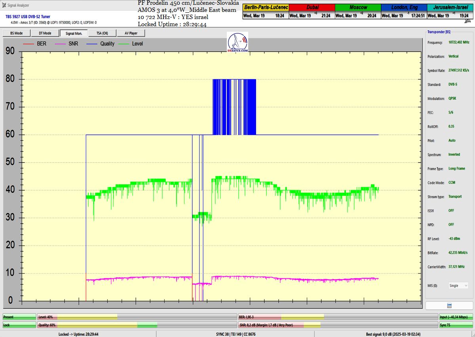Click the y-axis label 90

[10, 51]
